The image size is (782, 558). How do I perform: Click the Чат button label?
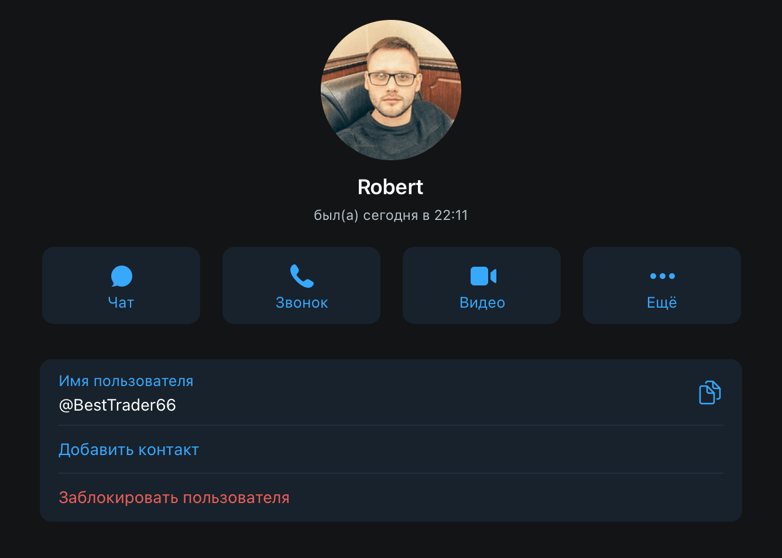click(x=121, y=302)
